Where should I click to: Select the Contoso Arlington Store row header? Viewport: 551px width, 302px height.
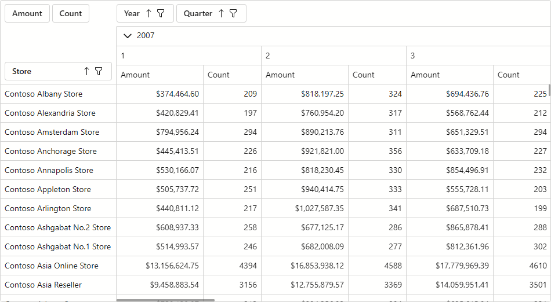tap(59, 208)
